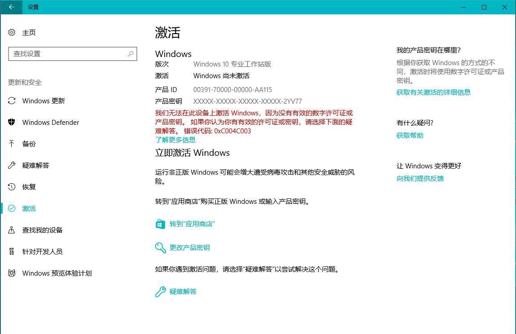The height and width of the screenshot is (334, 516).
Task: Click the sidebar 疑难解答 wrench icon
Action: pyautogui.click(x=12, y=165)
